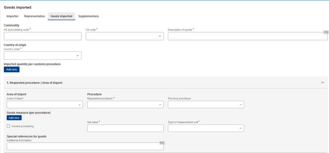
Task: Focus the HS sub-heading code field
Action: (x=42, y=36)
